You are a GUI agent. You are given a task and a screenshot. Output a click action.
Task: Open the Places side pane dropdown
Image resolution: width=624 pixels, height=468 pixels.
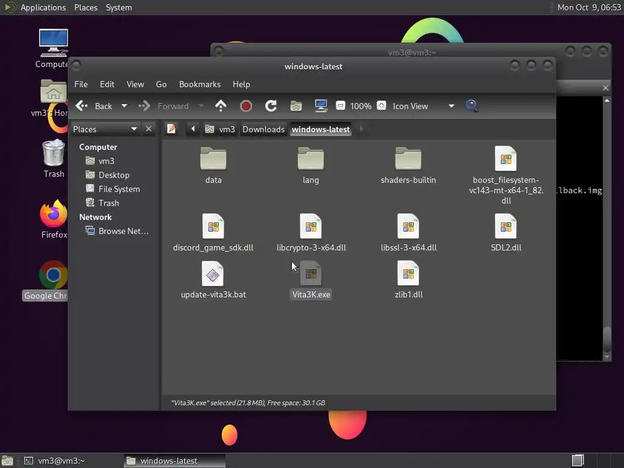click(105, 129)
